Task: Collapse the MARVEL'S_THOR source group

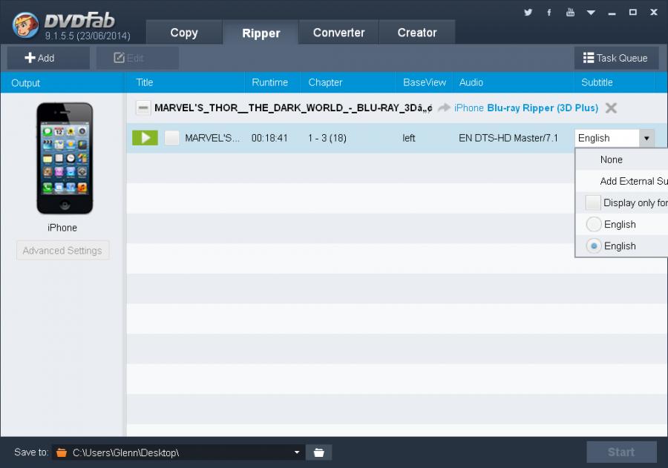Action: tap(143, 108)
